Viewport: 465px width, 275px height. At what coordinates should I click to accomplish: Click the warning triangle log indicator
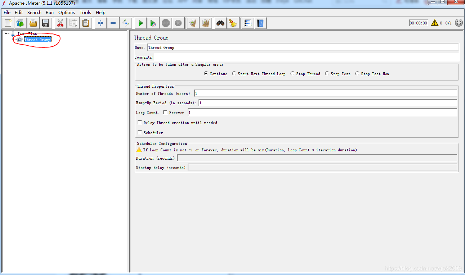435,23
